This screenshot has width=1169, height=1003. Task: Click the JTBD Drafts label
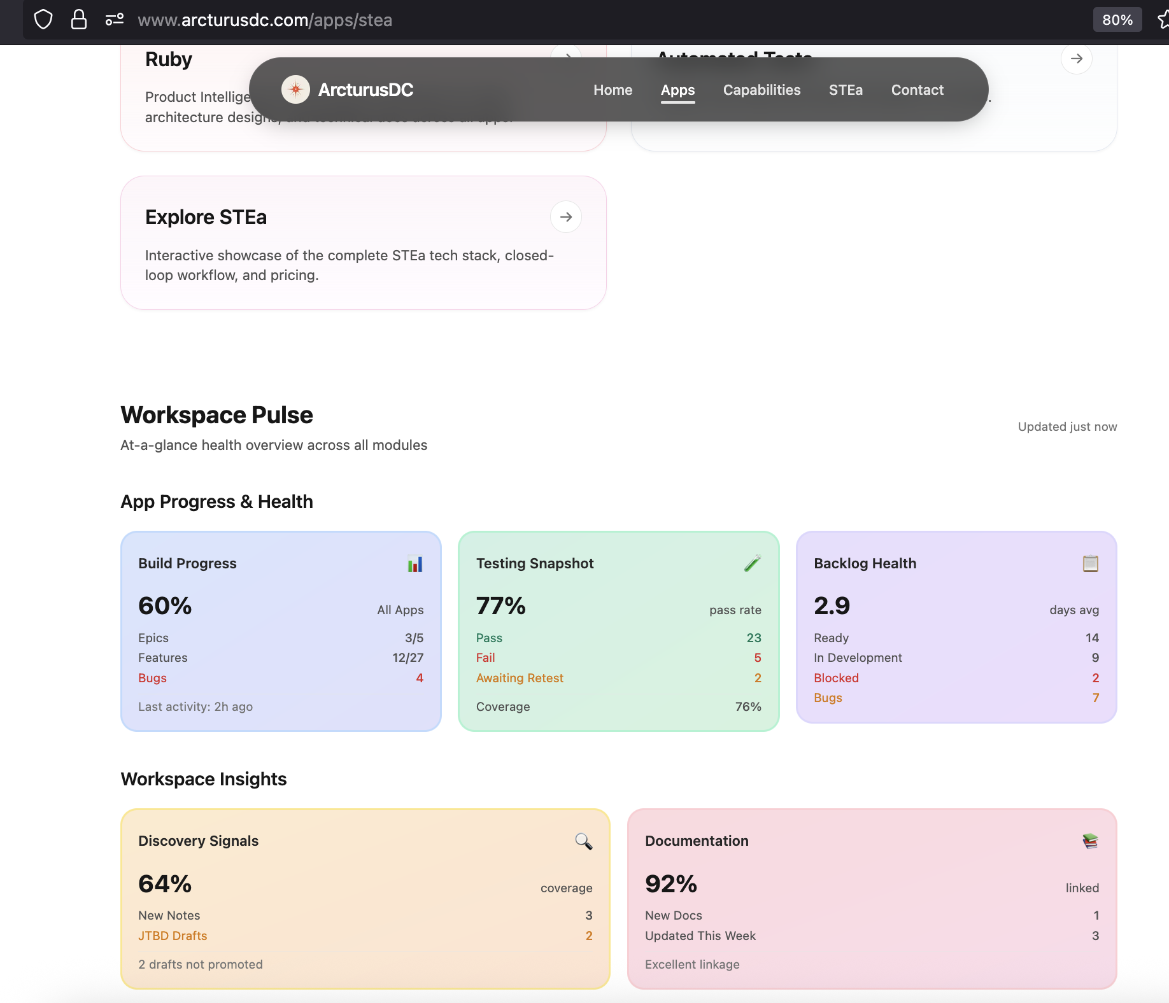pyautogui.click(x=173, y=936)
